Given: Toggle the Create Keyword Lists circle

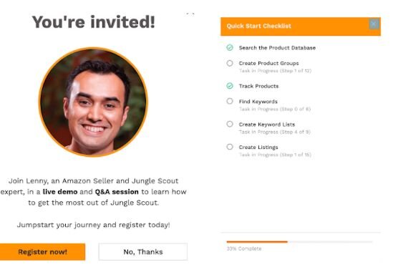Looking at the screenshot, I should [230, 124].
